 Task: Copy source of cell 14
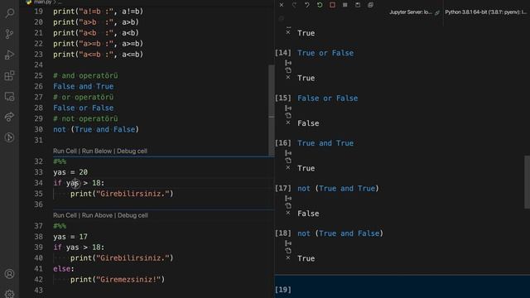pyautogui.click(x=288, y=70)
